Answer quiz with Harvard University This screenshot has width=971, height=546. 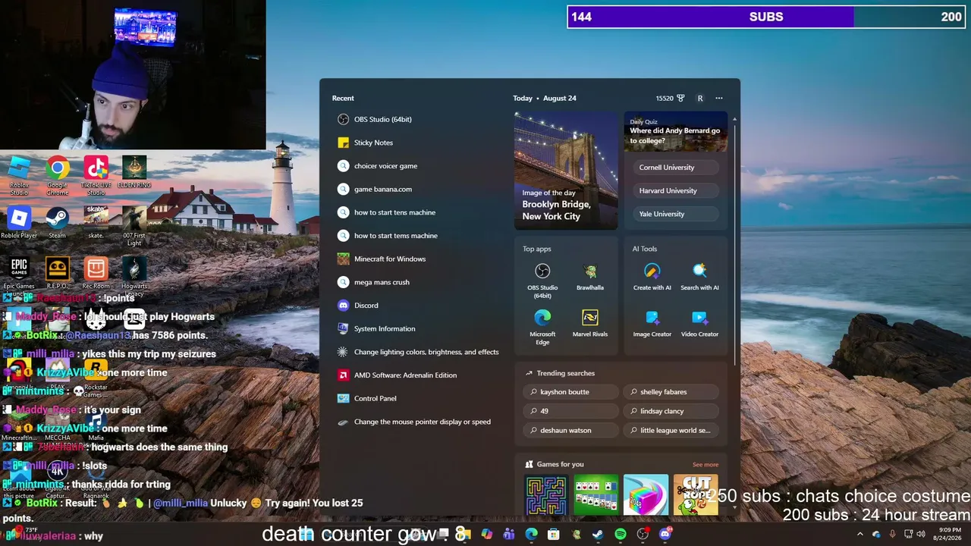coord(675,190)
